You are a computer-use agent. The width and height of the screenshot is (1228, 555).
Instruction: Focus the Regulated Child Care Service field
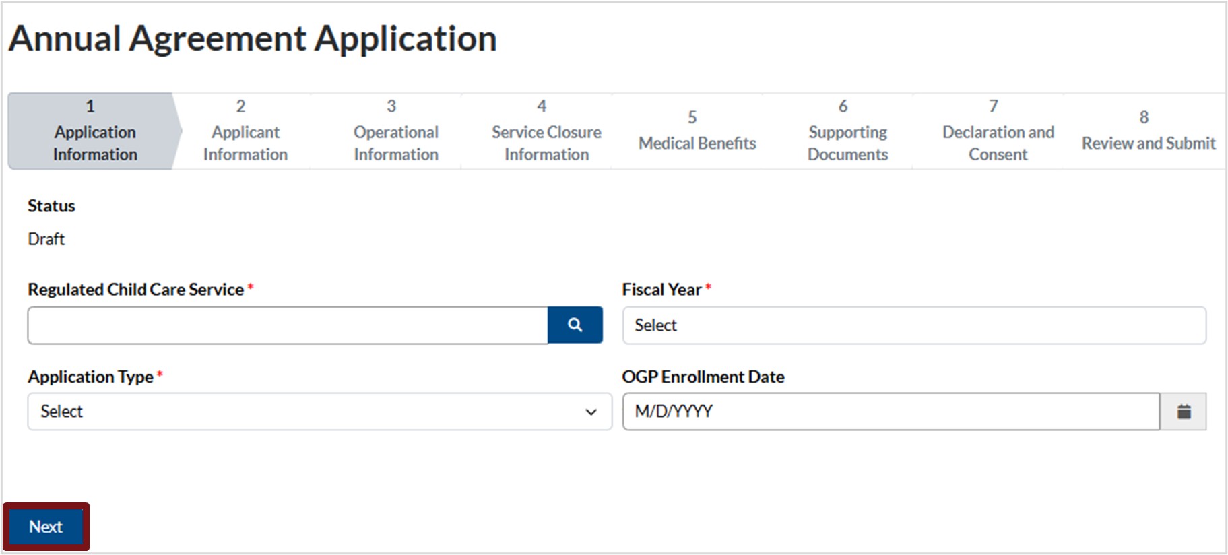288,325
